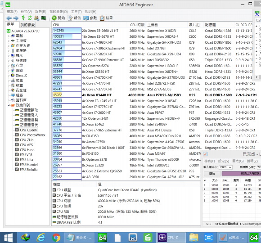The height and width of the screenshot is (243, 261).
Task: Collapse the 效能測試 tree node
Action: click(x=9, y=105)
